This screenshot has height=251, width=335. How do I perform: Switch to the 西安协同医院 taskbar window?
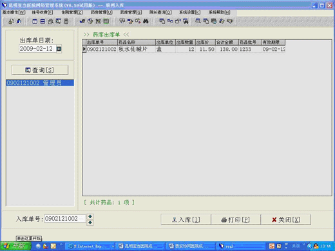coord(190,246)
